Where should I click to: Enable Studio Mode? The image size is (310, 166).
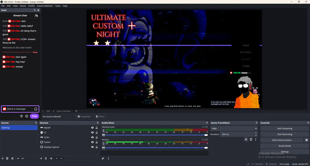click(285, 146)
